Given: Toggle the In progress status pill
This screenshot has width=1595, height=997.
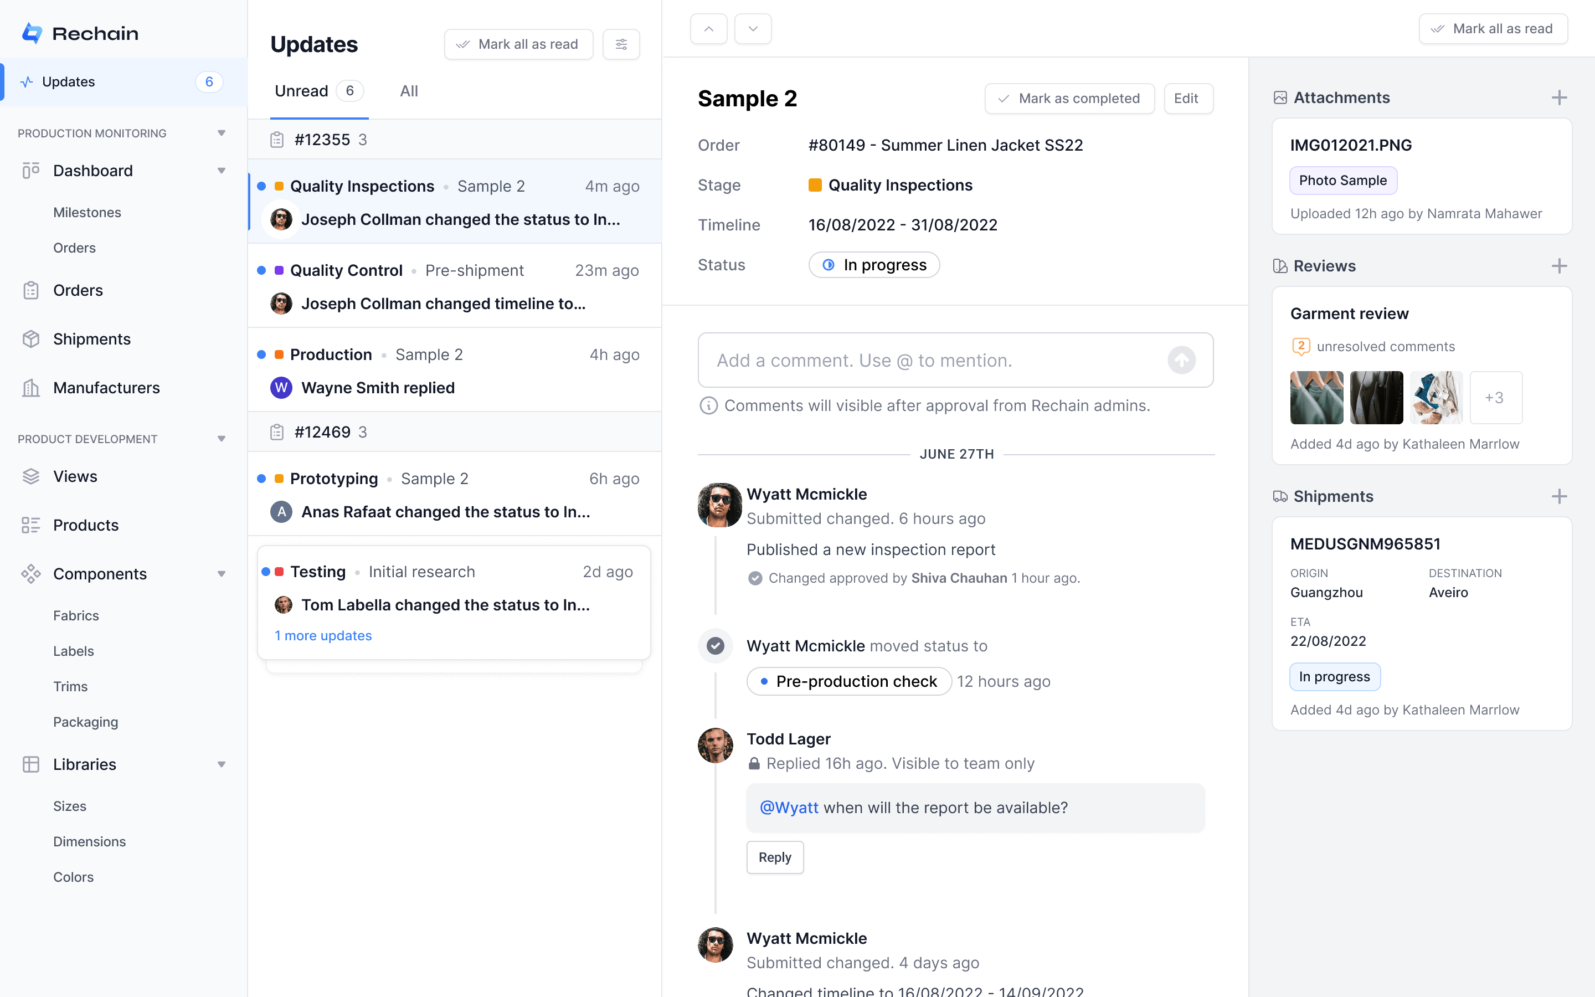Looking at the screenshot, I should pyautogui.click(x=874, y=265).
